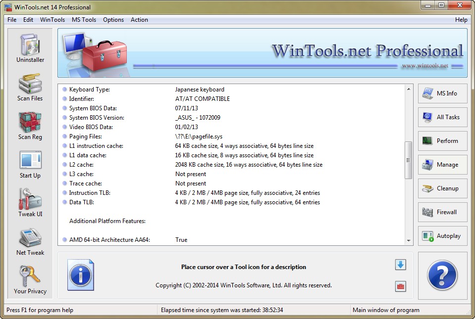Click the info list scrollbar thumb
Screen dimensions: 475x319
[x=409, y=160]
